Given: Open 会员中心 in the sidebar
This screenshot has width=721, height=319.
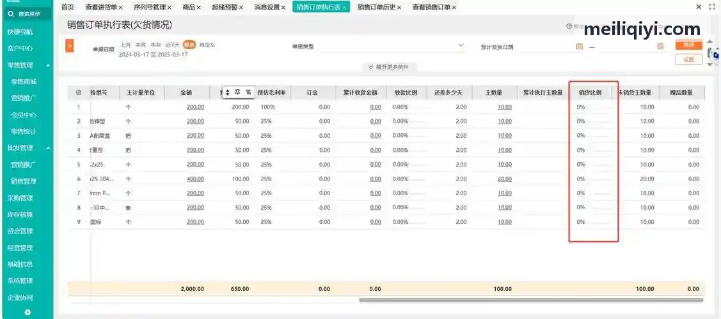Looking at the screenshot, I should pos(24,115).
